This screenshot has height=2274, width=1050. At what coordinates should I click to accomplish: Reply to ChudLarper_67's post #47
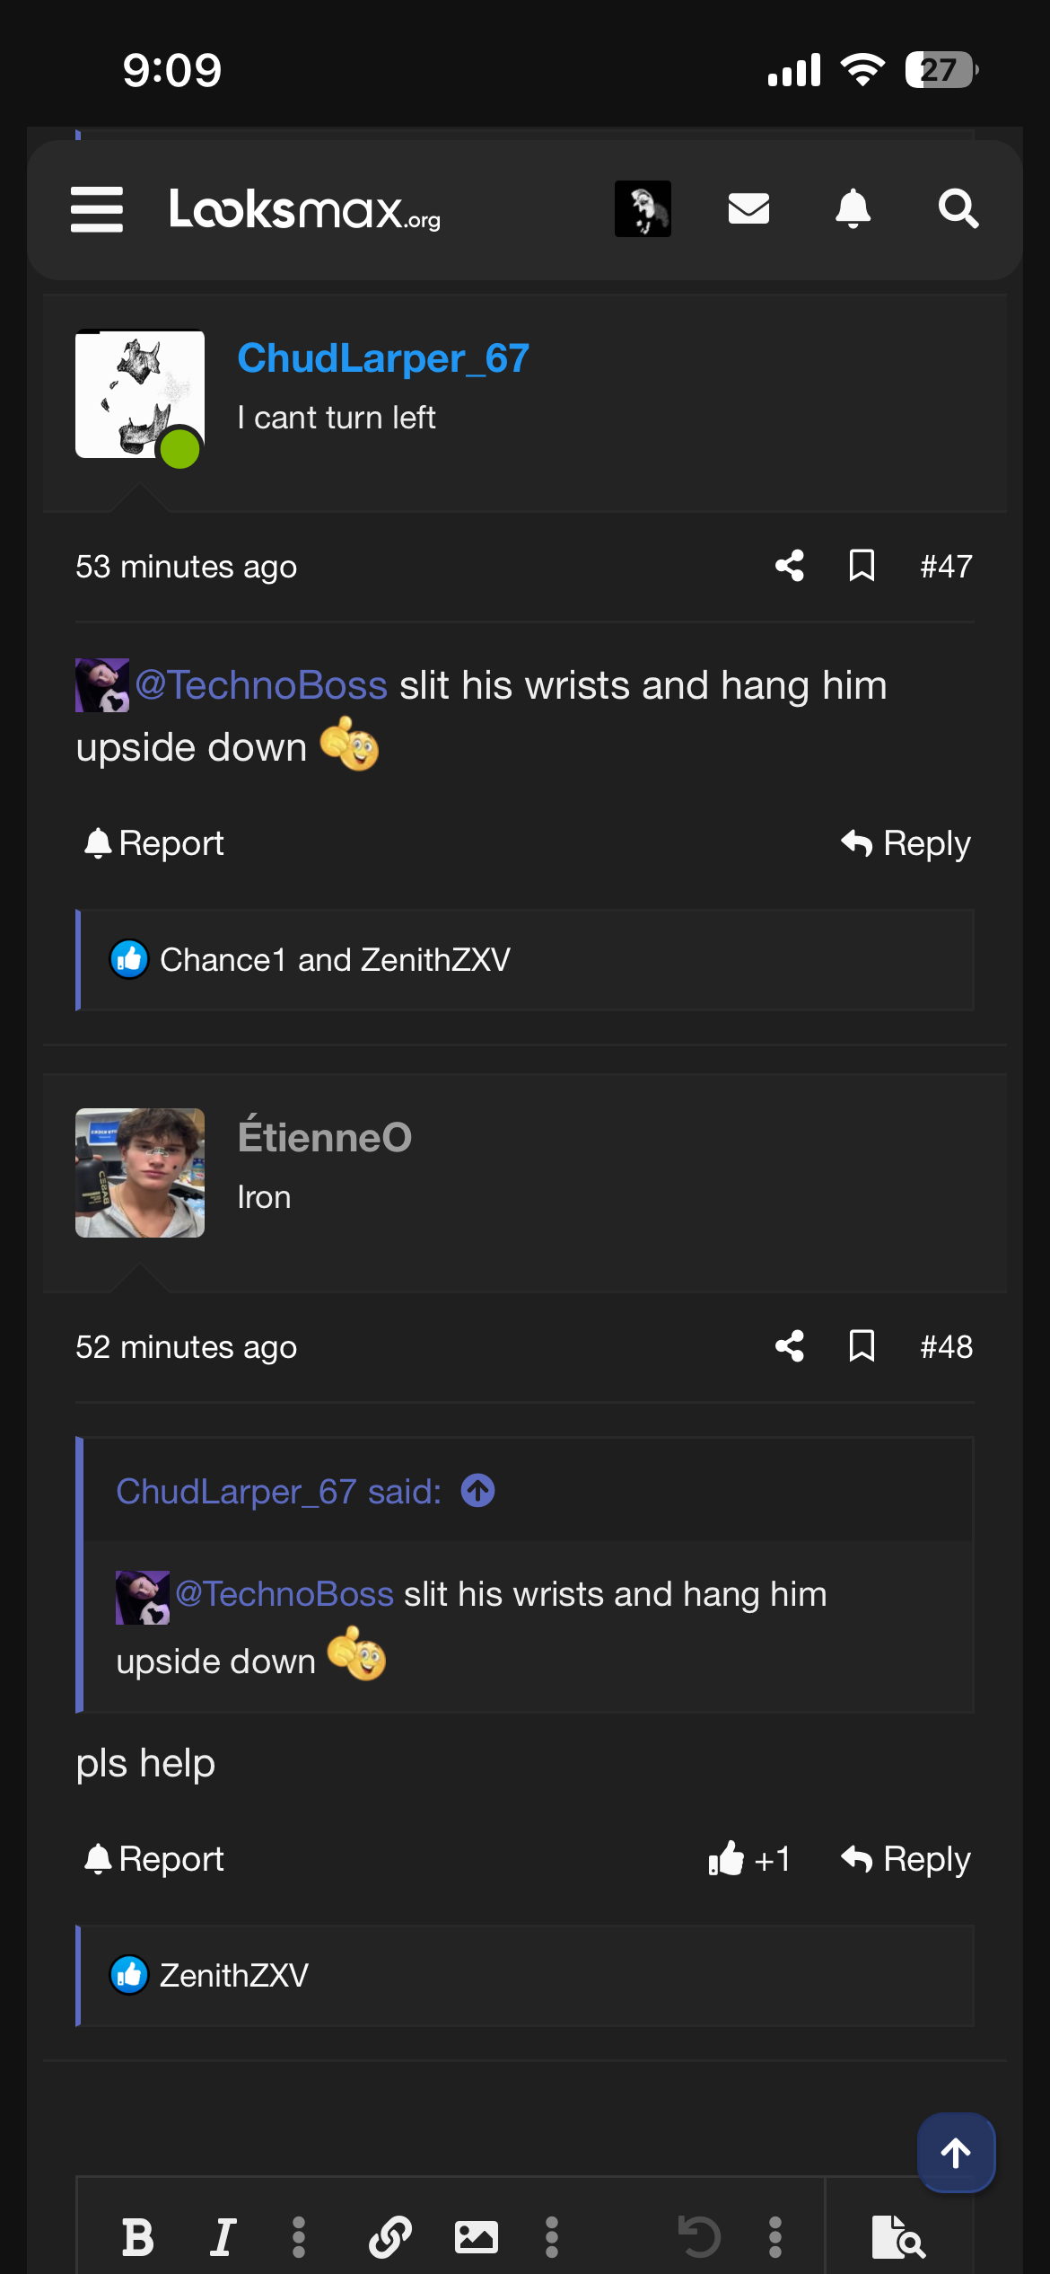[906, 843]
